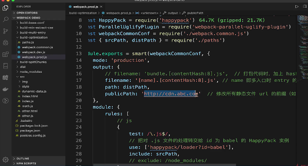Open index.html file
This screenshot has height=166, width=308.
coord(30,96)
